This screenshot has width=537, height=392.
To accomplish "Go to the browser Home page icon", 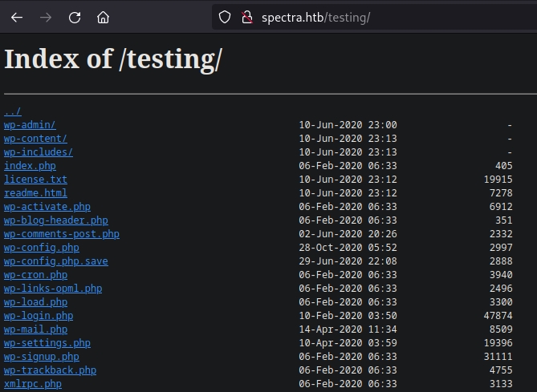I will coord(103,17).
